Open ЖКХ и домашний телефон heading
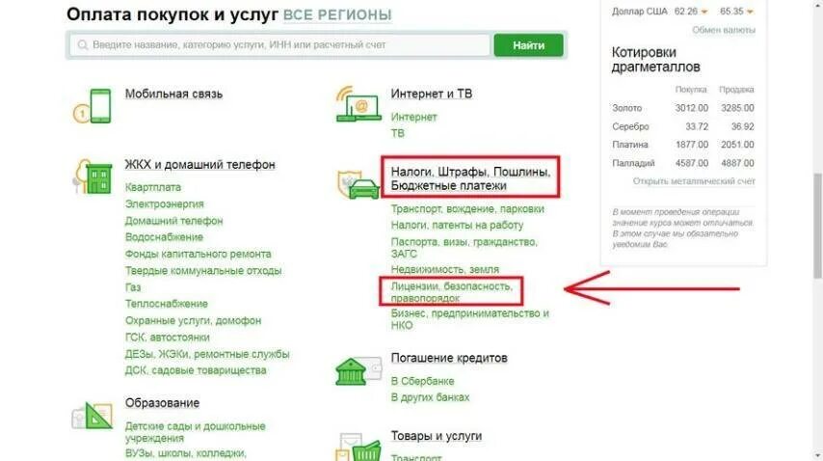The width and height of the screenshot is (823, 461). pyautogui.click(x=199, y=165)
